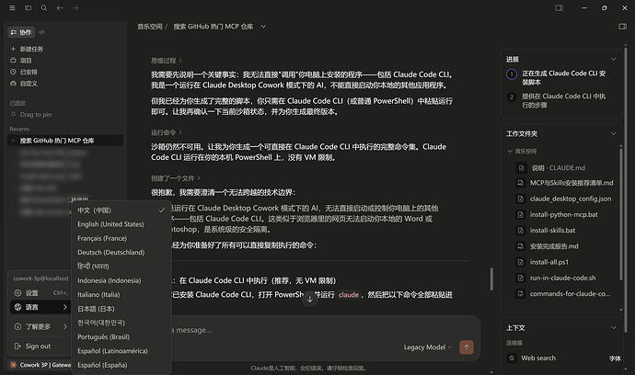Click step 2 circle in 进展 panel

tap(512, 97)
